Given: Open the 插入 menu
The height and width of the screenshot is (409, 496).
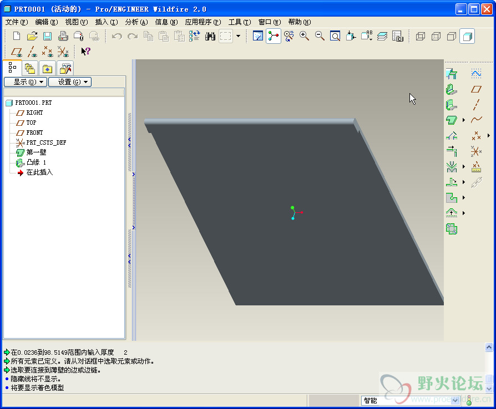Looking at the screenshot, I should pyautogui.click(x=107, y=22).
